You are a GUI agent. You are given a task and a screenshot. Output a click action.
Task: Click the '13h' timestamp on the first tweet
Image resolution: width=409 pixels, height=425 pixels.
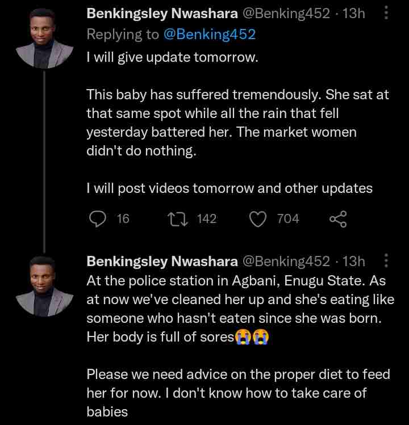point(354,14)
